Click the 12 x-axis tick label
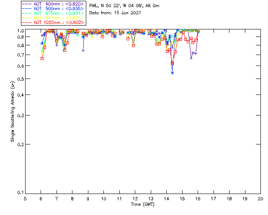The width and height of the screenshot is (268, 215). click(135, 199)
